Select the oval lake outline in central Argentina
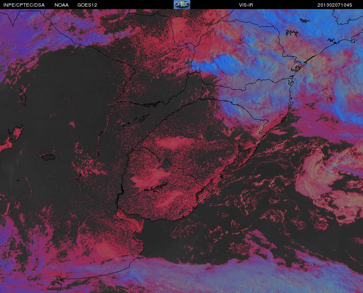The image size is (363, 293). tap(48, 157)
